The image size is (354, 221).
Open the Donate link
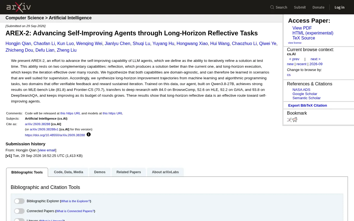318,7
